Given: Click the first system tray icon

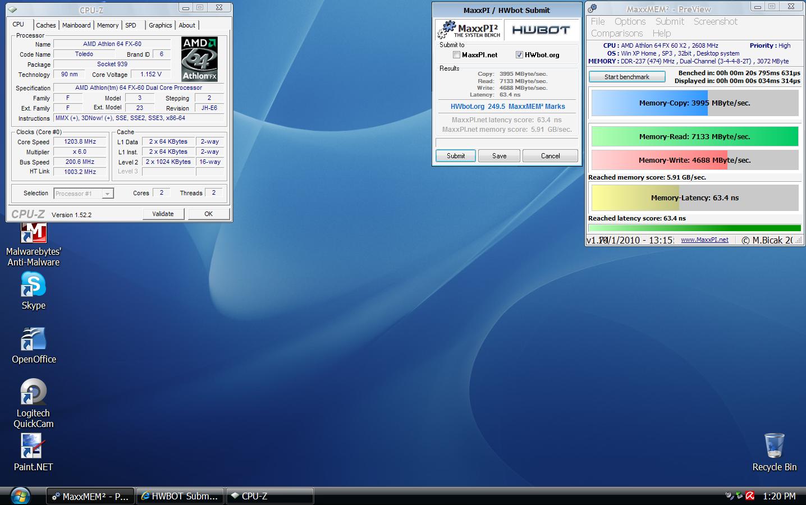Looking at the screenshot, I should point(730,496).
